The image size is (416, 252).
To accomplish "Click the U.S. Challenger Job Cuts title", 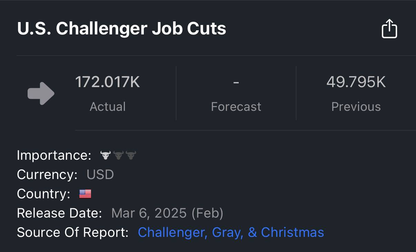I will tap(121, 29).
